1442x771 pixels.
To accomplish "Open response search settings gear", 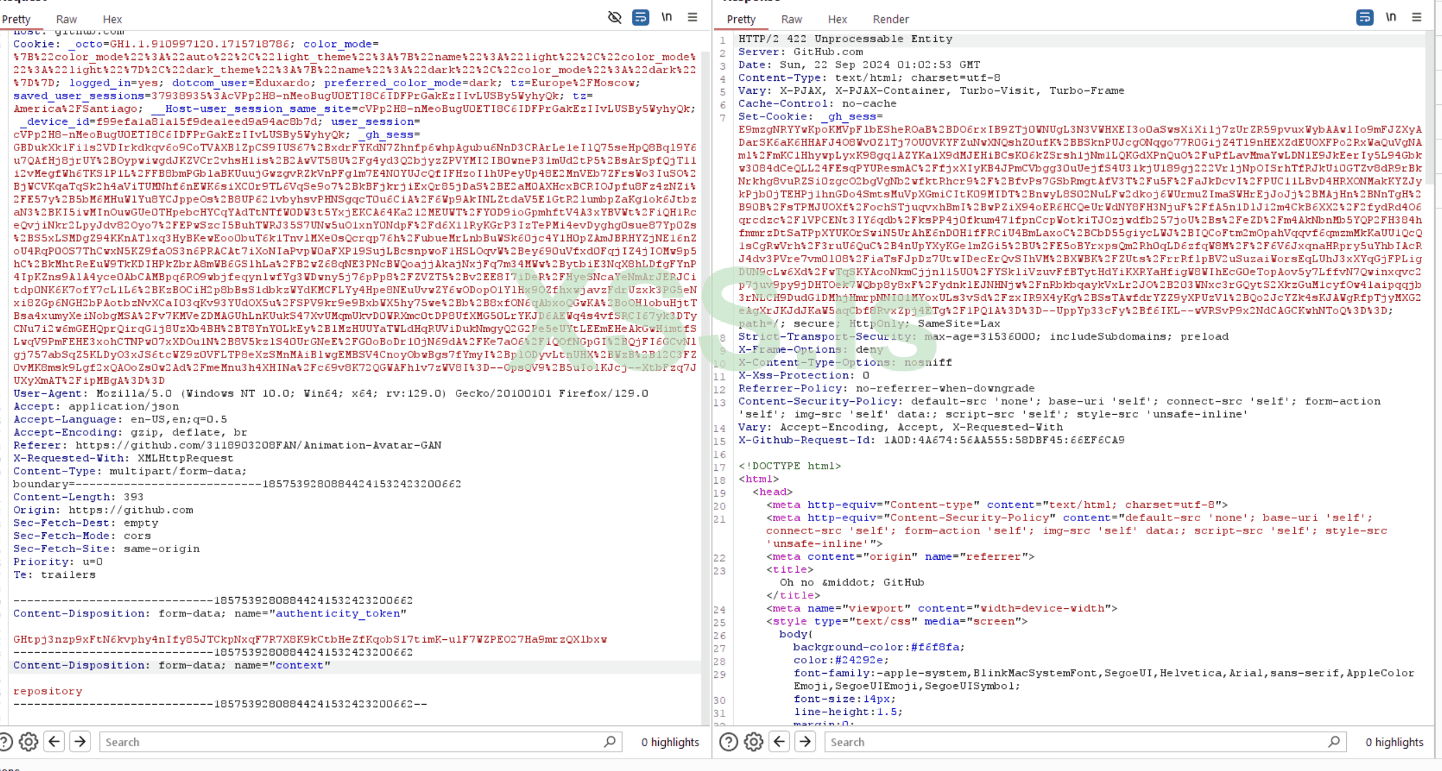I will coord(753,742).
